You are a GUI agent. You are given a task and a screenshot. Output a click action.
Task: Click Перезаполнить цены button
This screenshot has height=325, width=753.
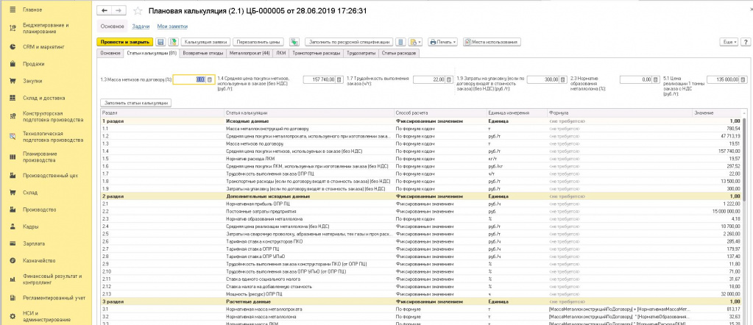(260, 42)
